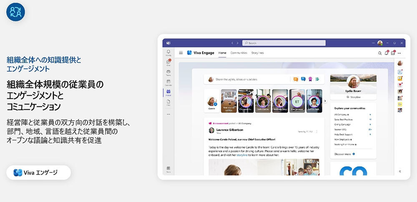Open Lydia Bauer's Storyline button

353,97
